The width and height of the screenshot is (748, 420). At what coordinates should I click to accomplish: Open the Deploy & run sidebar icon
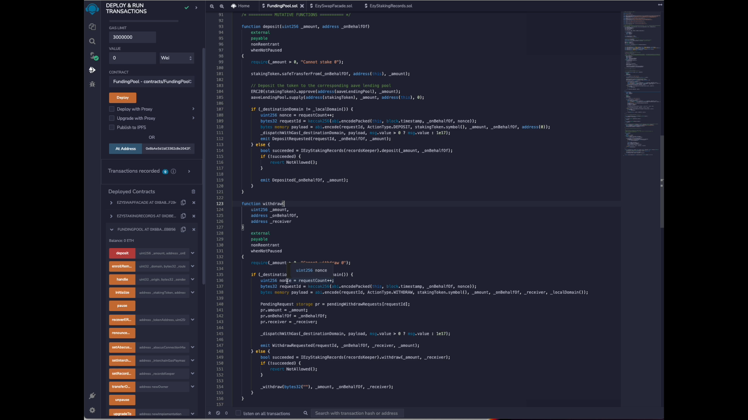(x=92, y=70)
